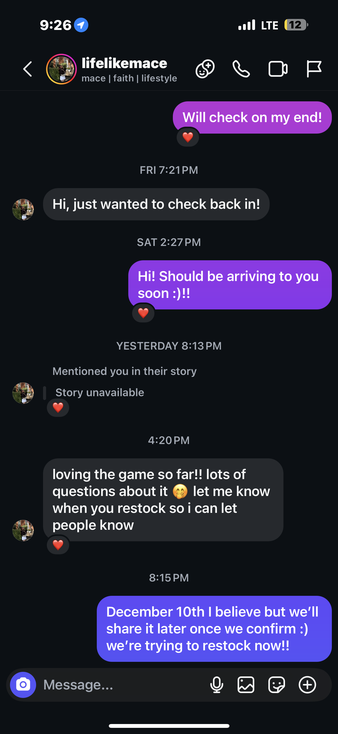Tap avatar beside "Hi, just wanted to check back in!"
Viewport: 338px width, 734px height.
click(23, 209)
